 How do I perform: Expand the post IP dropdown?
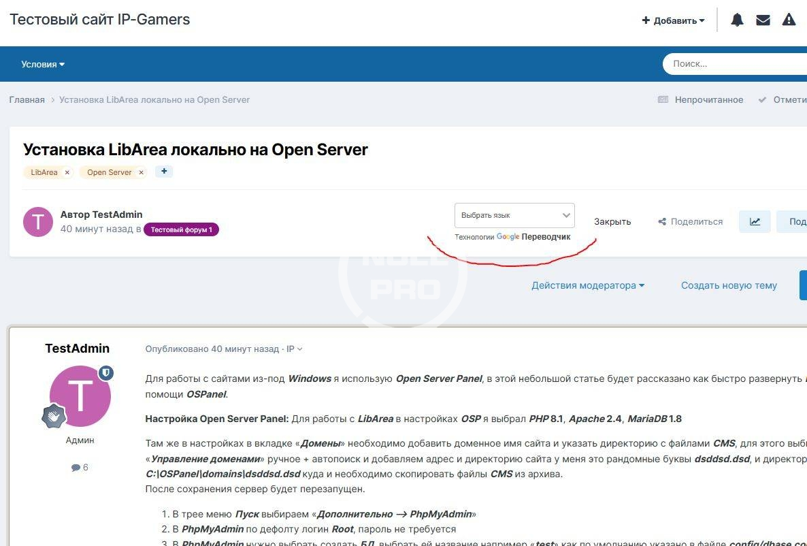[294, 349]
